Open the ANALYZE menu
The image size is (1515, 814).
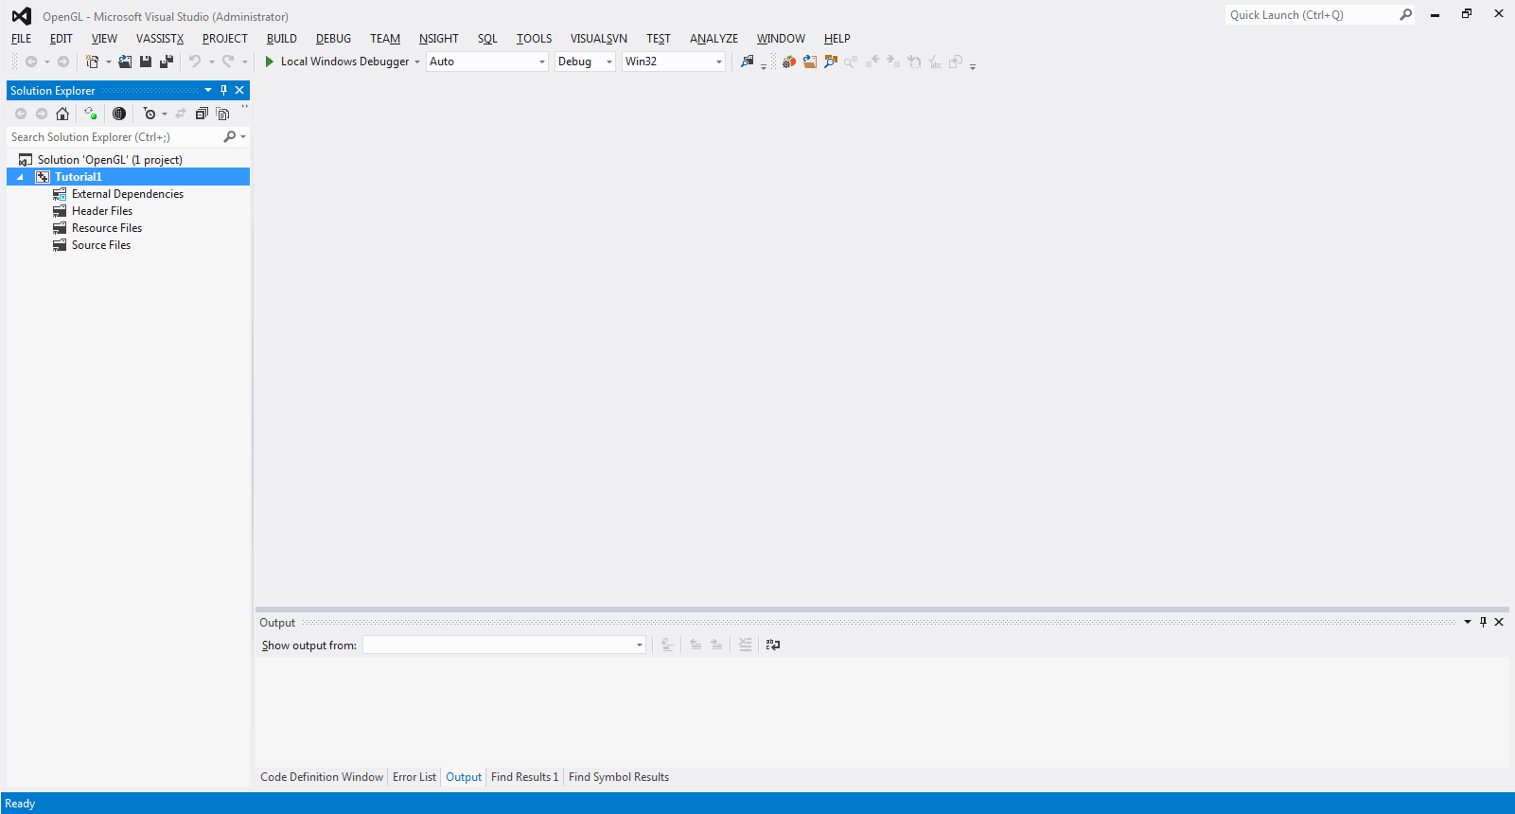713,39
